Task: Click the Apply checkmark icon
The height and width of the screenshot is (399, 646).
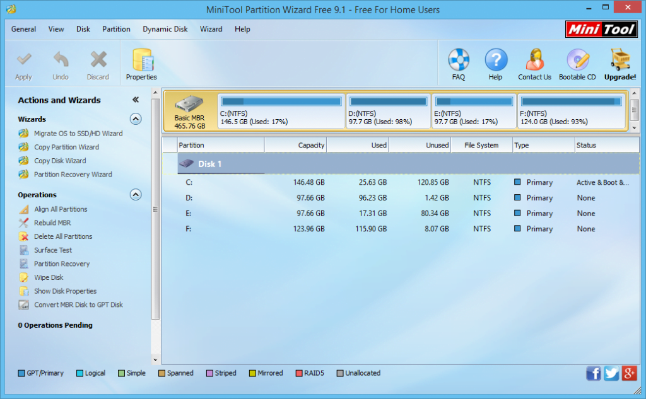Action: point(23,60)
